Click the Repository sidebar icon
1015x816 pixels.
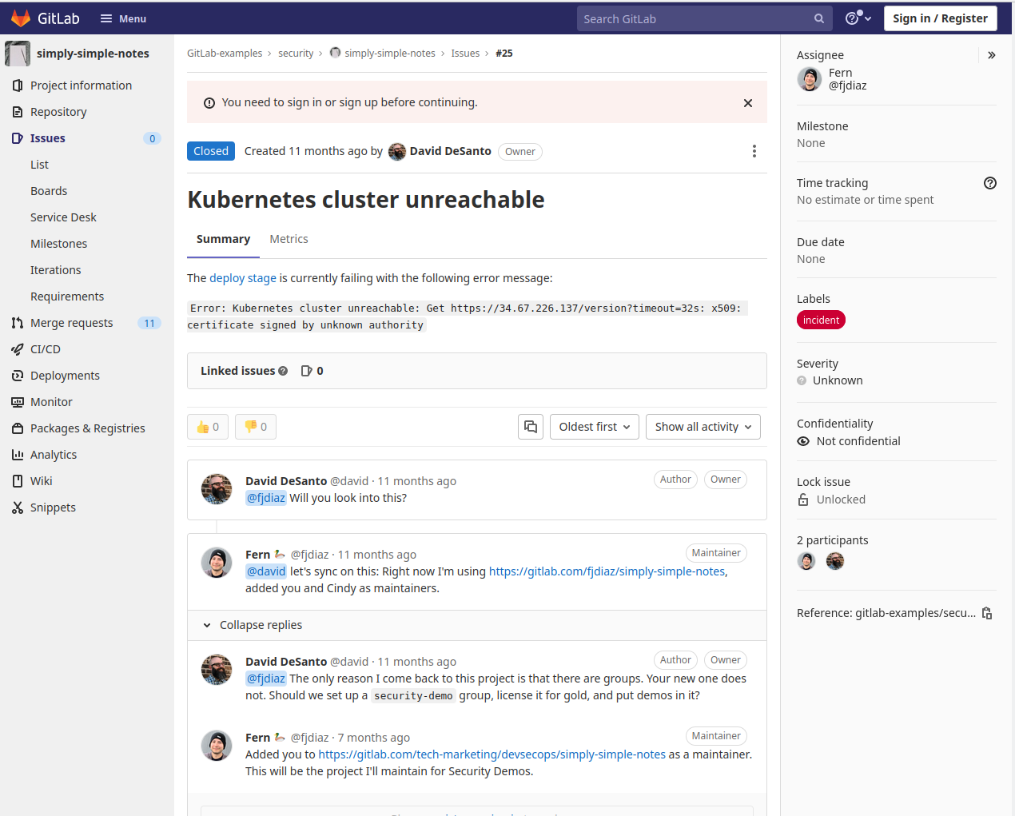pos(18,112)
